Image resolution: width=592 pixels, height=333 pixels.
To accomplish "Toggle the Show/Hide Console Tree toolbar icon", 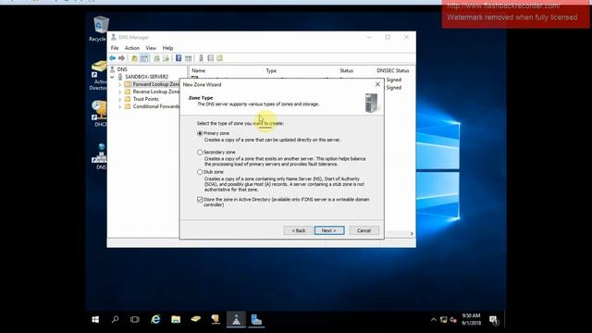I will click(144, 58).
